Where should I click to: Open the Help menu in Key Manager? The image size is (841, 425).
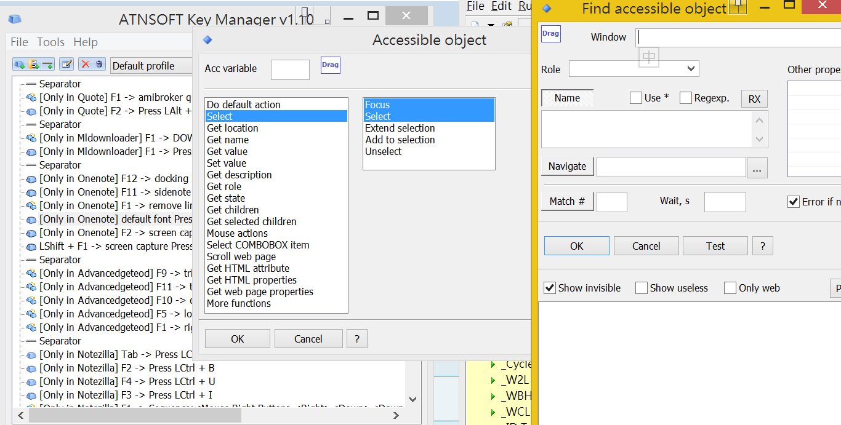coord(86,42)
